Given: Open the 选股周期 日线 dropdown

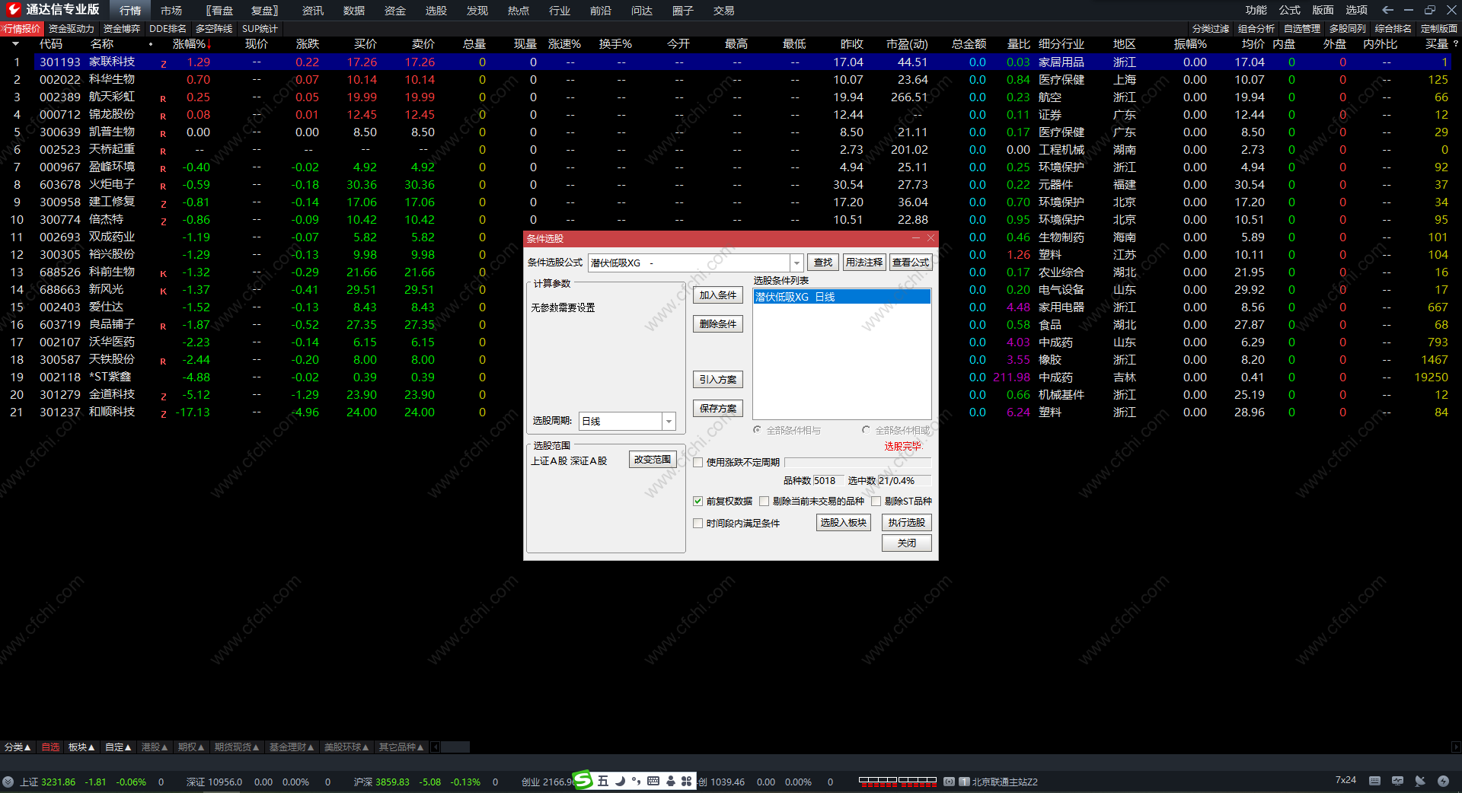Looking at the screenshot, I should coord(669,422).
